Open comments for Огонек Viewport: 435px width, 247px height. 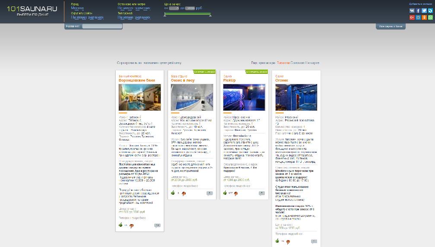pos(314,241)
